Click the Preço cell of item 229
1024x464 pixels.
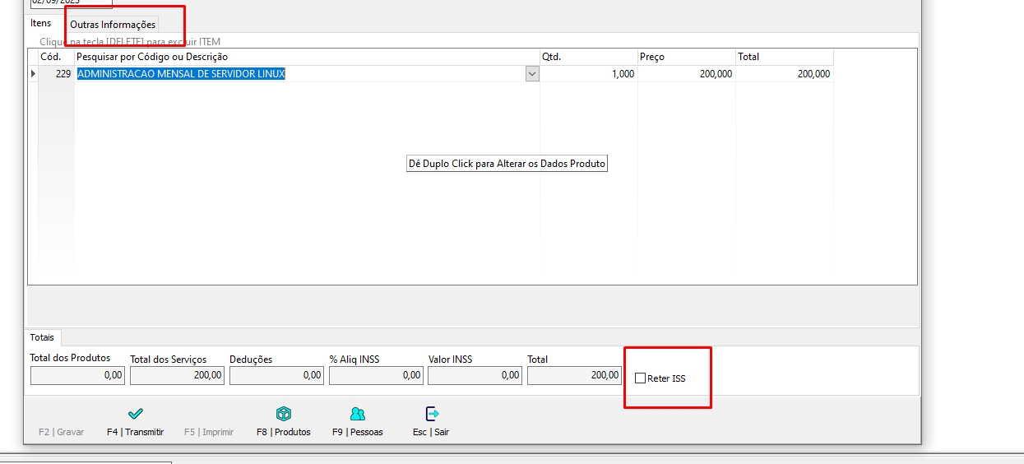(x=686, y=74)
